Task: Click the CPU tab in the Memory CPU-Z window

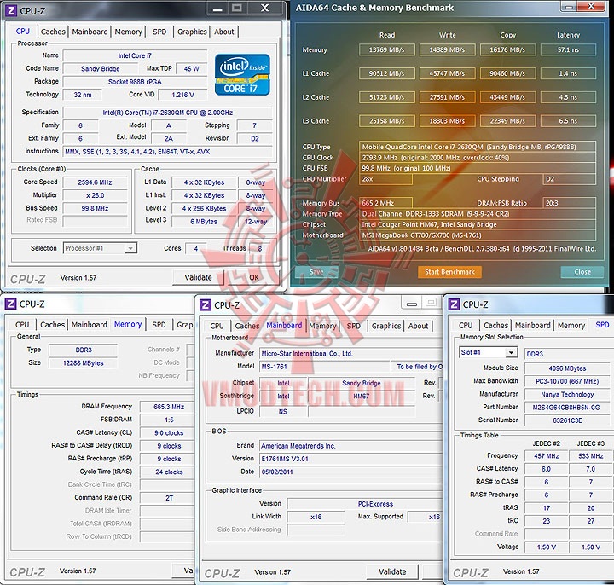Action: point(22,325)
